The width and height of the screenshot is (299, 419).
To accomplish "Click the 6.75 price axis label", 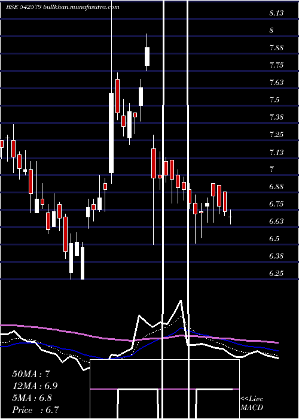I will [276, 204].
